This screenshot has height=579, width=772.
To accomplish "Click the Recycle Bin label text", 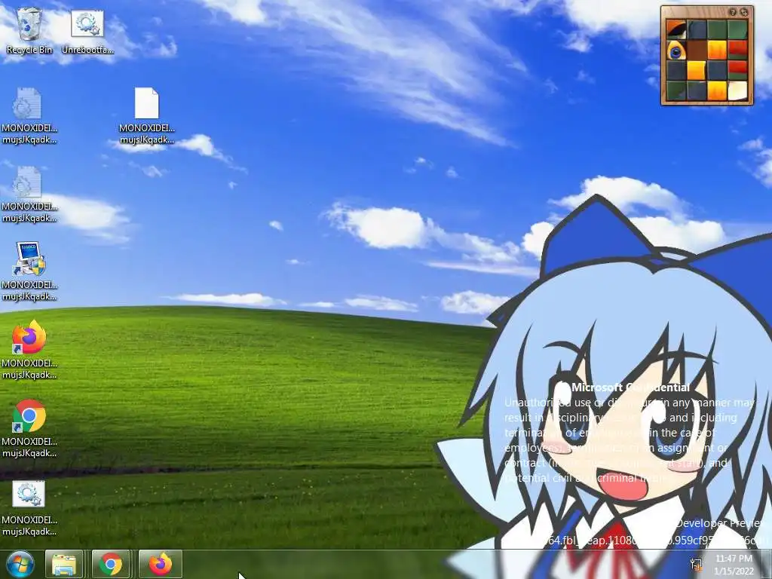I will [x=29, y=50].
